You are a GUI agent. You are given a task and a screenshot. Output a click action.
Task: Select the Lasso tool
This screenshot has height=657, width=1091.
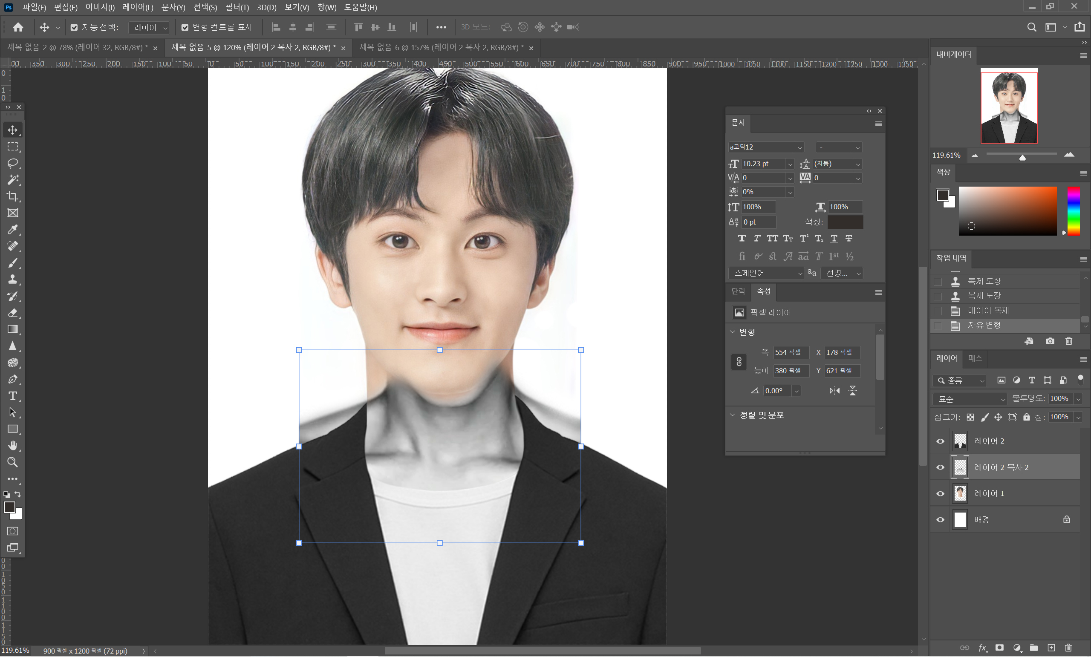[x=12, y=163]
